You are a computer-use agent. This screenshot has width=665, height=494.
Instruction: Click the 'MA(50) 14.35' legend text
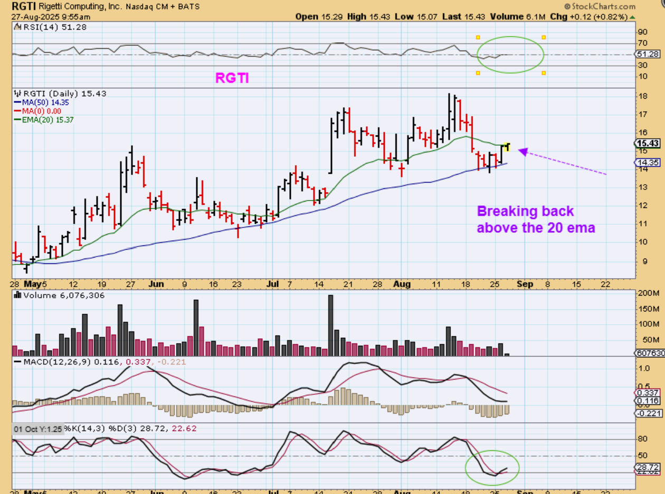[44, 103]
